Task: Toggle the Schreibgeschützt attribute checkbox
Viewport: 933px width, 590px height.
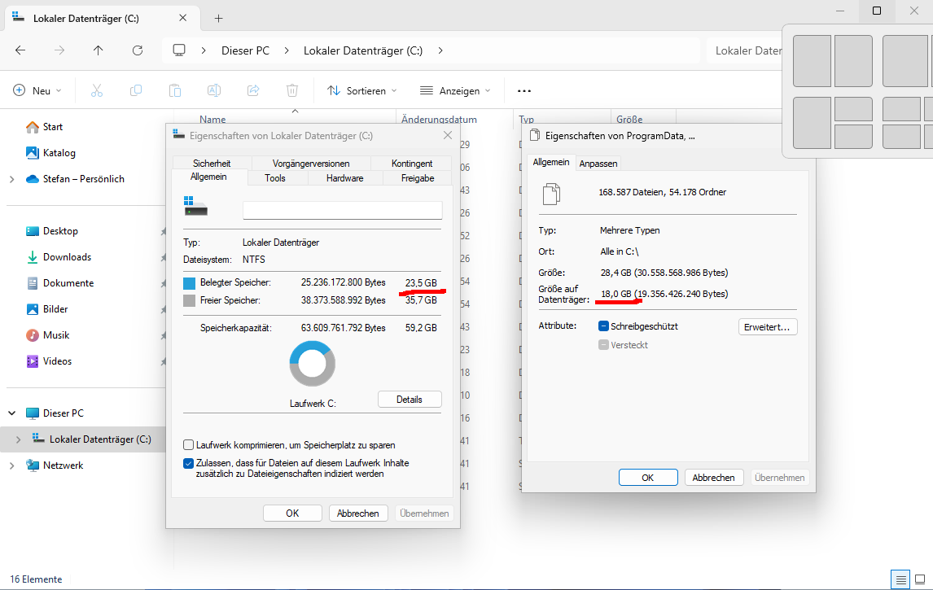Action: coord(604,326)
